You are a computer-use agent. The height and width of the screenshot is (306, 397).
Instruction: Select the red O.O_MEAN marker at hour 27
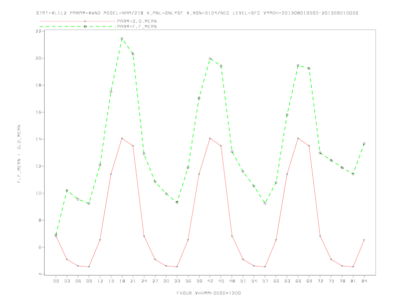tap(155, 259)
